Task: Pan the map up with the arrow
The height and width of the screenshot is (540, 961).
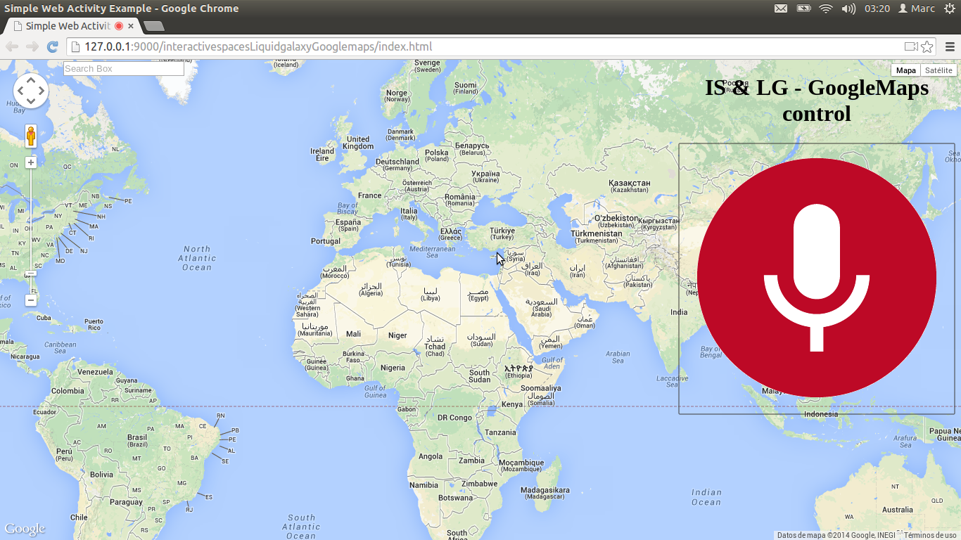Action: (31, 81)
